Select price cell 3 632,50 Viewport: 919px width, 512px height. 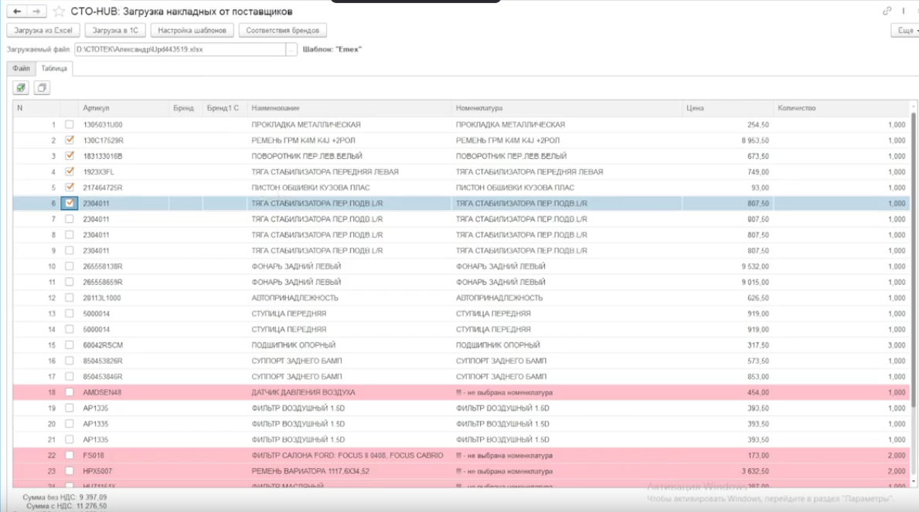click(x=728, y=471)
